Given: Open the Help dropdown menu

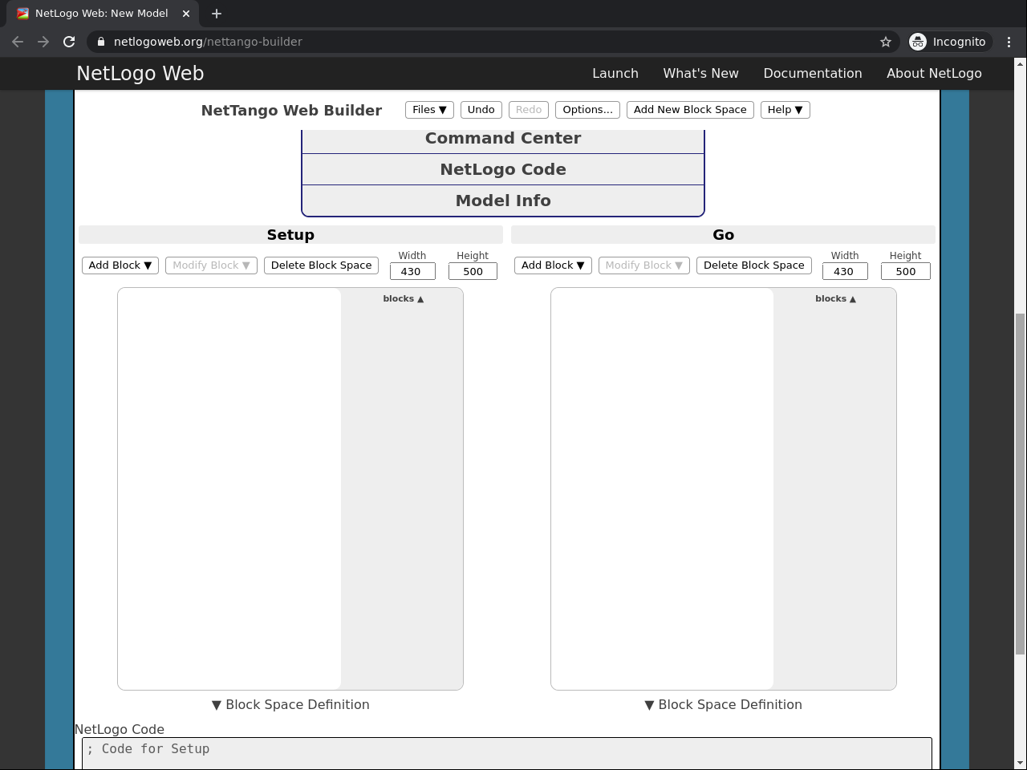Looking at the screenshot, I should click(x=785, y=110).
